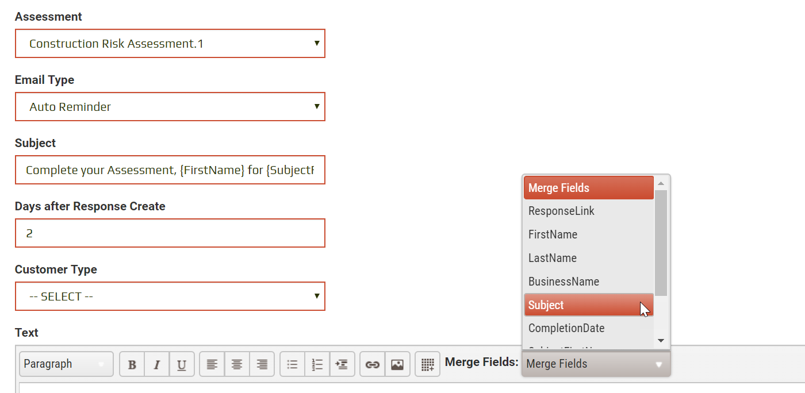Insert a numbered list

click(317, 364)
